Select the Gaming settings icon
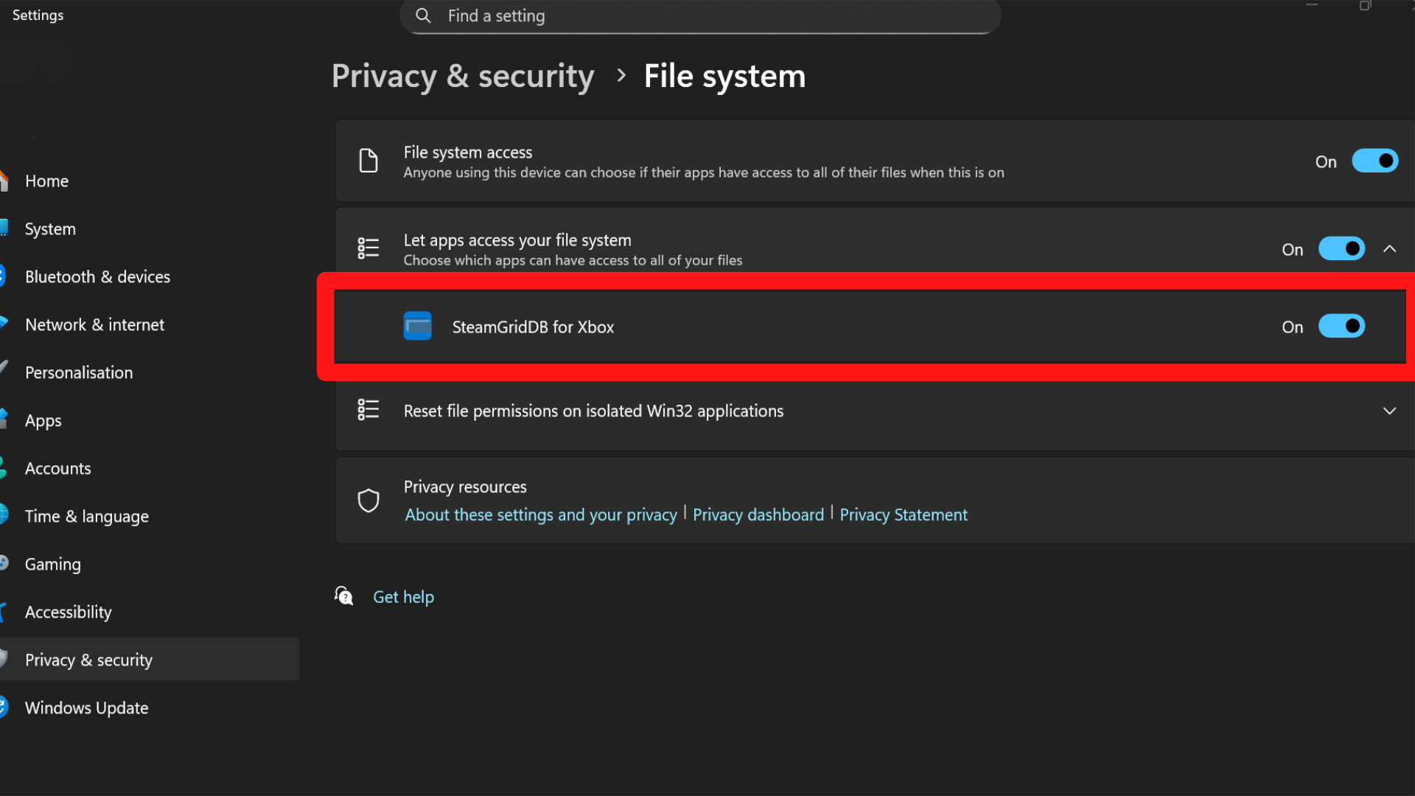Image resolution: width=1415 pixels, height=796 pixels. tap(4, 564)
